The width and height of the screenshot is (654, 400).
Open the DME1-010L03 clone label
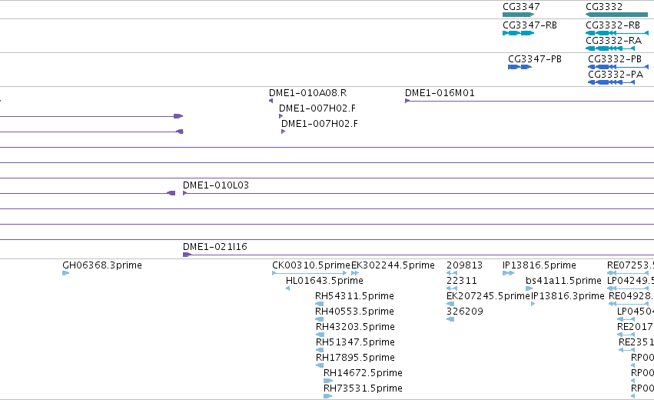click(x=216, y=185)
